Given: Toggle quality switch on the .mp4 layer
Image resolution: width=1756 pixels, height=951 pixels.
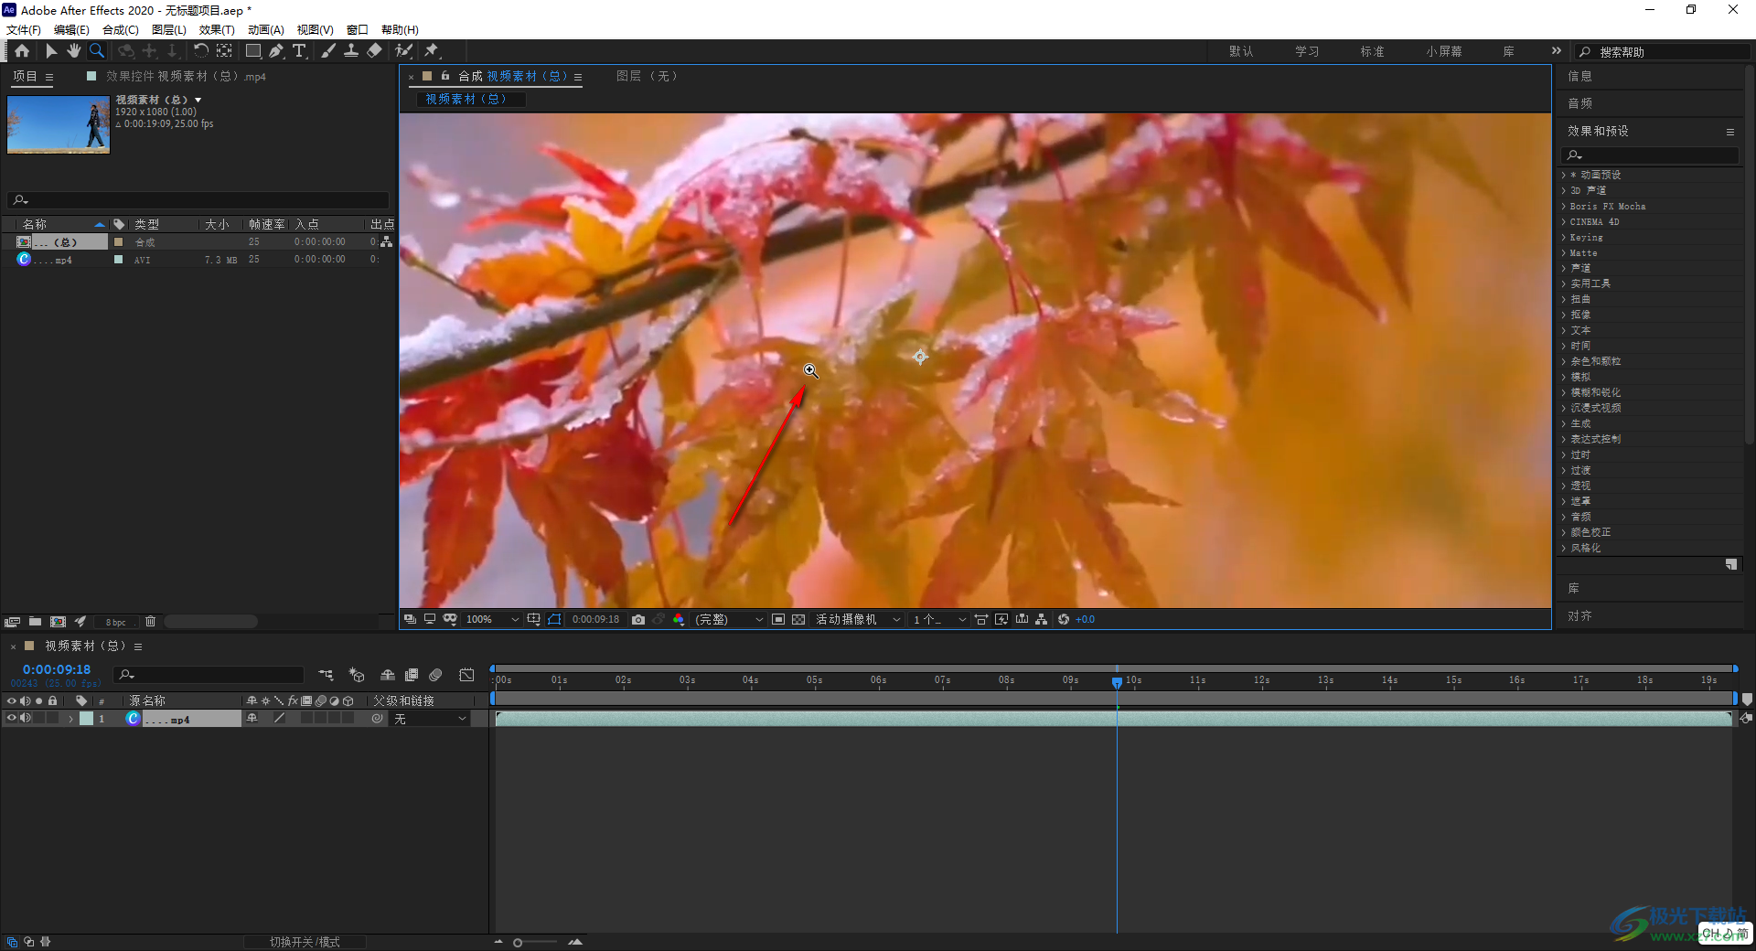Looking at the screenshot, I should click(279, 719).
